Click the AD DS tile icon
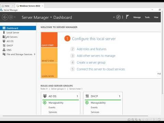Image resolution: width=164 pixels, height=123 pixels. click(x=45, y=96)
